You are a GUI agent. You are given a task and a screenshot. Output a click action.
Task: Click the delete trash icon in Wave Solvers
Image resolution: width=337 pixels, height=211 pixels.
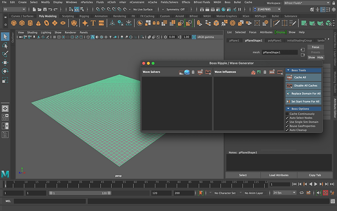[193, 72]
